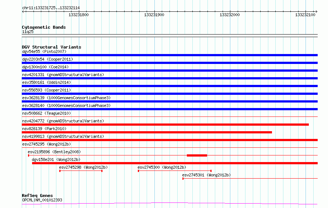Open nsv4204772 (gnomADStructuralVariants) label
The height and width of the screenshot is (208, 328).
pyautogui.click(x=63, y=121)
